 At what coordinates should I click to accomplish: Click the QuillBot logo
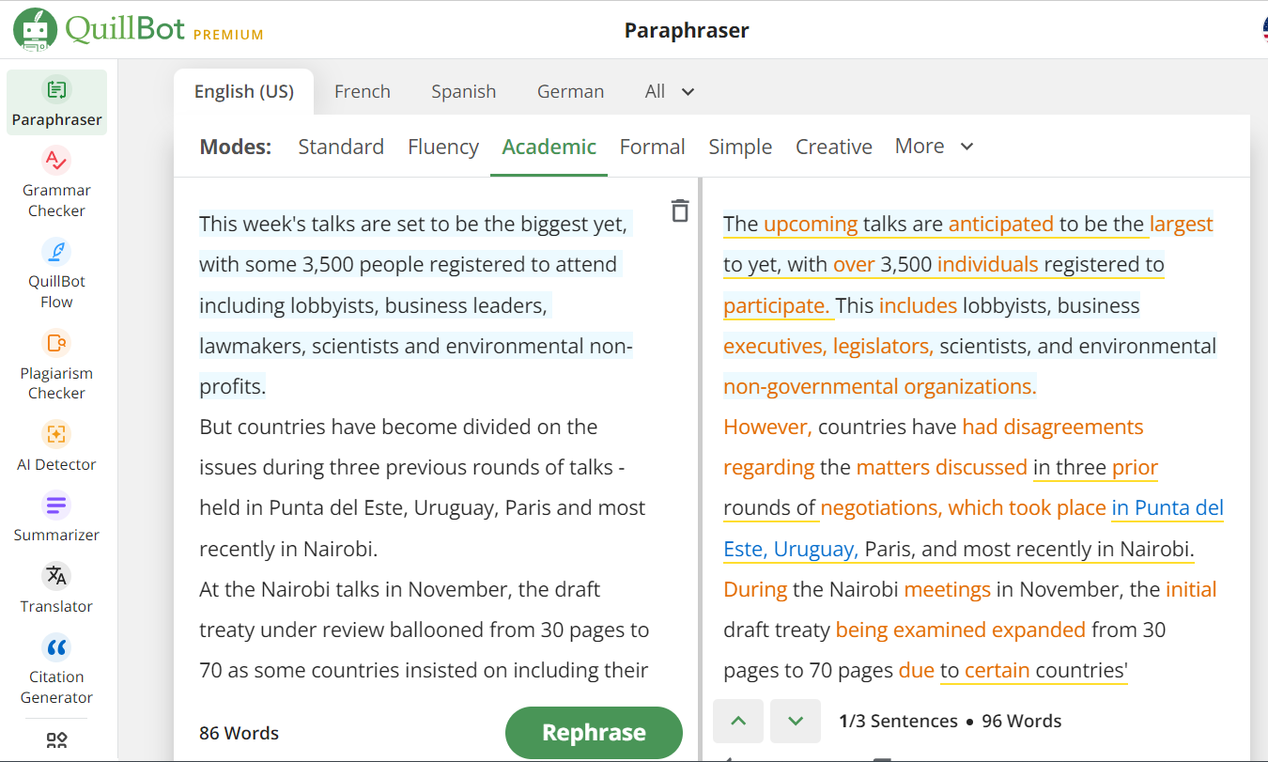pyautogui.click(x=138, y=29)
